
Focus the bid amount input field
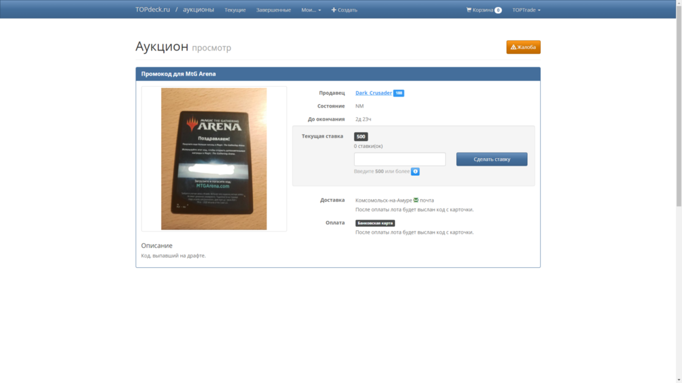400,159
